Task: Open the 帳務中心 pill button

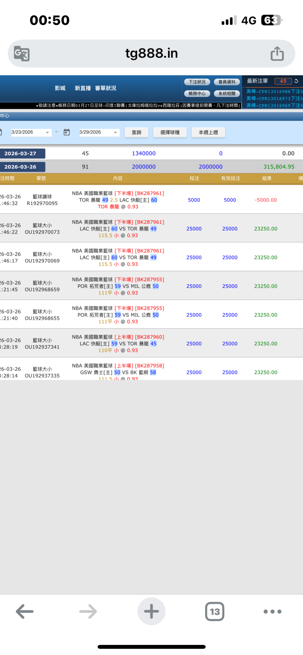Action: click(197, 94)
